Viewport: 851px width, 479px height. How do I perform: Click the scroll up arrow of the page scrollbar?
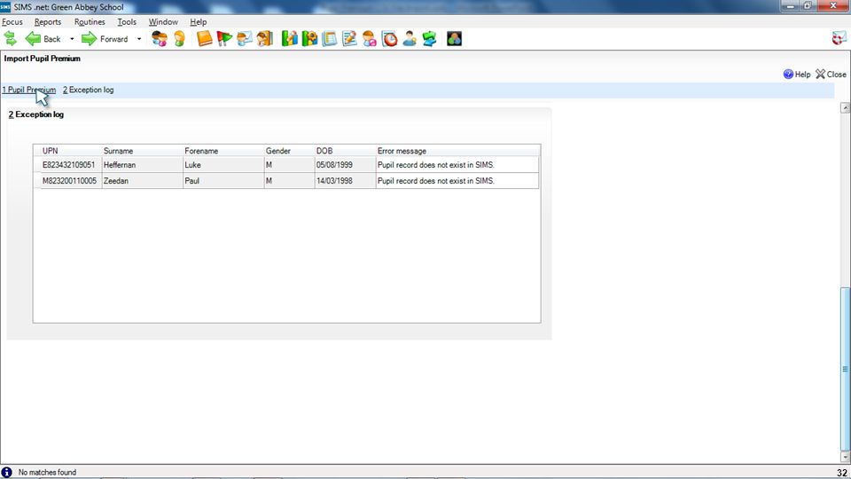click(x=845, y=107)
